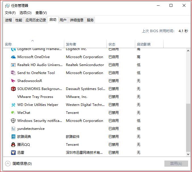The width and height of the screenshot is (192, 172).
Task: Select the VMware Tray Process entry
Action: [35, 97]
